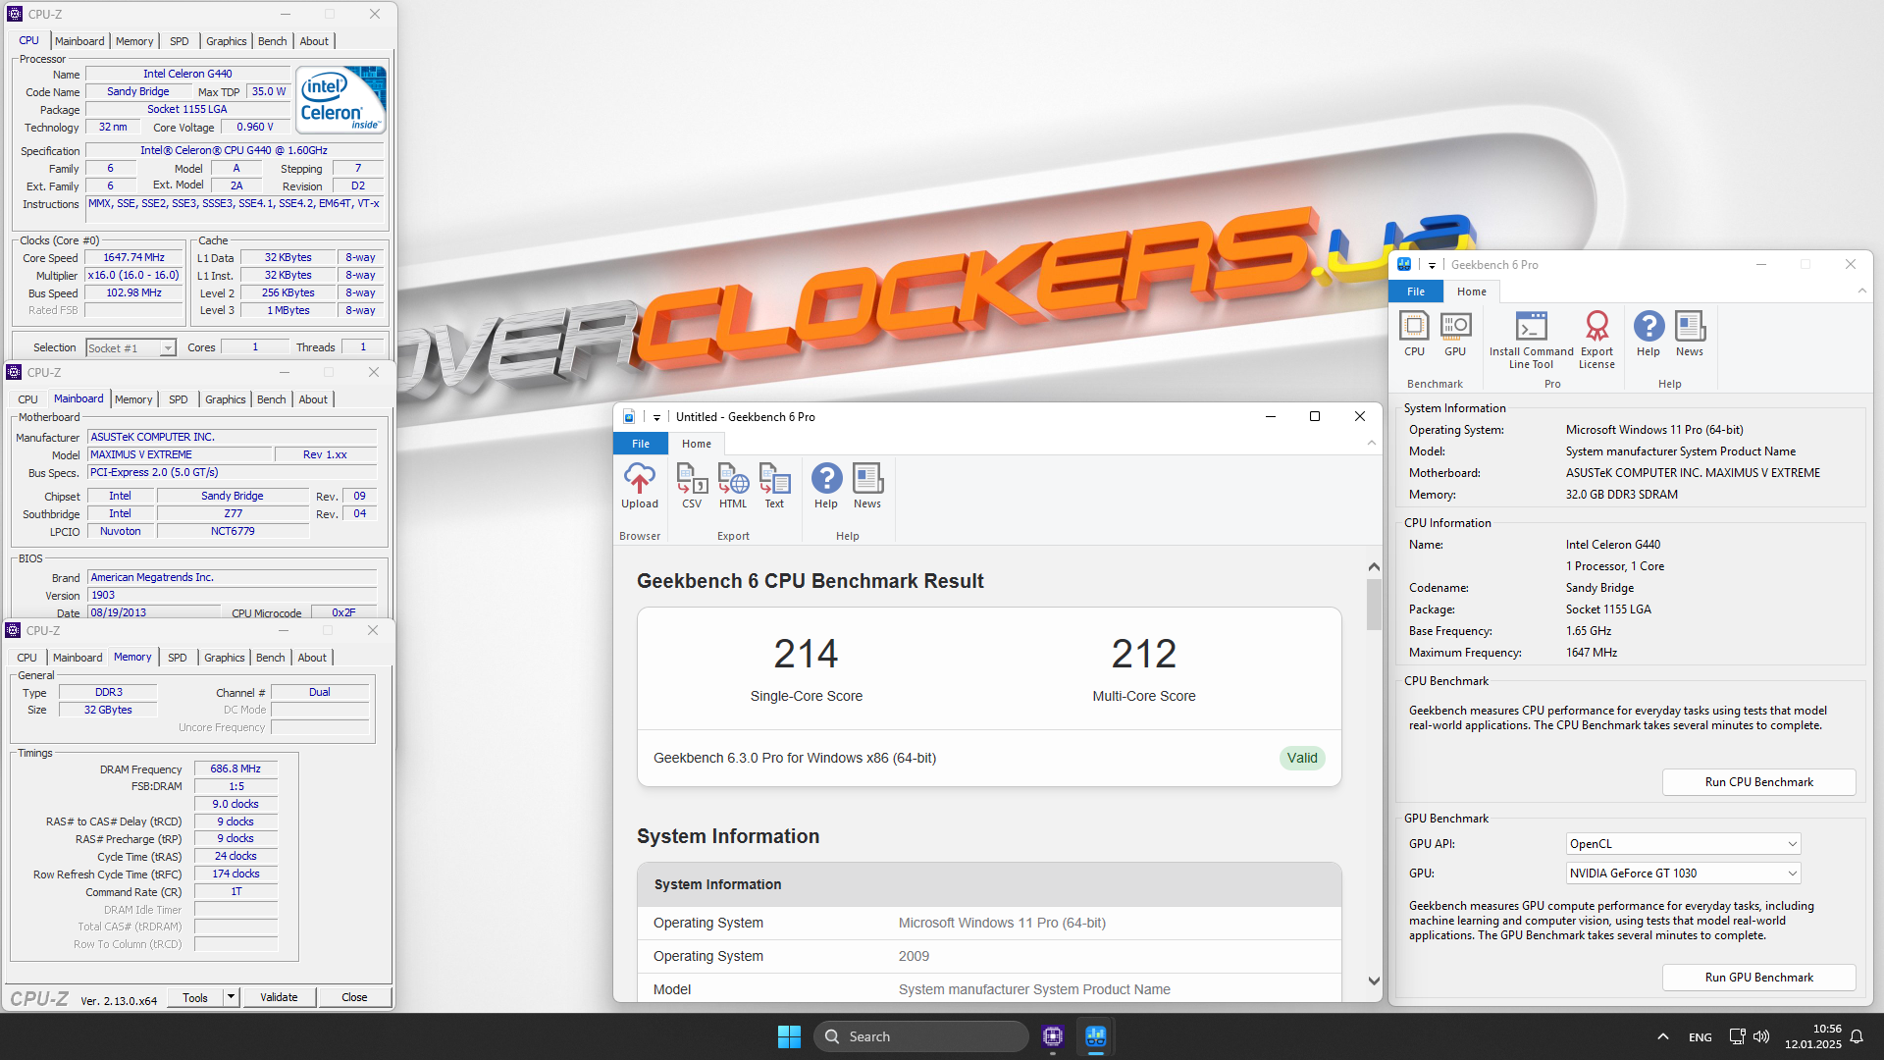Open News icon in Geekbench 6 Pro main window
Image resolution: width=1884 pixels, height=1060 pixels.
pos(1690,334)
